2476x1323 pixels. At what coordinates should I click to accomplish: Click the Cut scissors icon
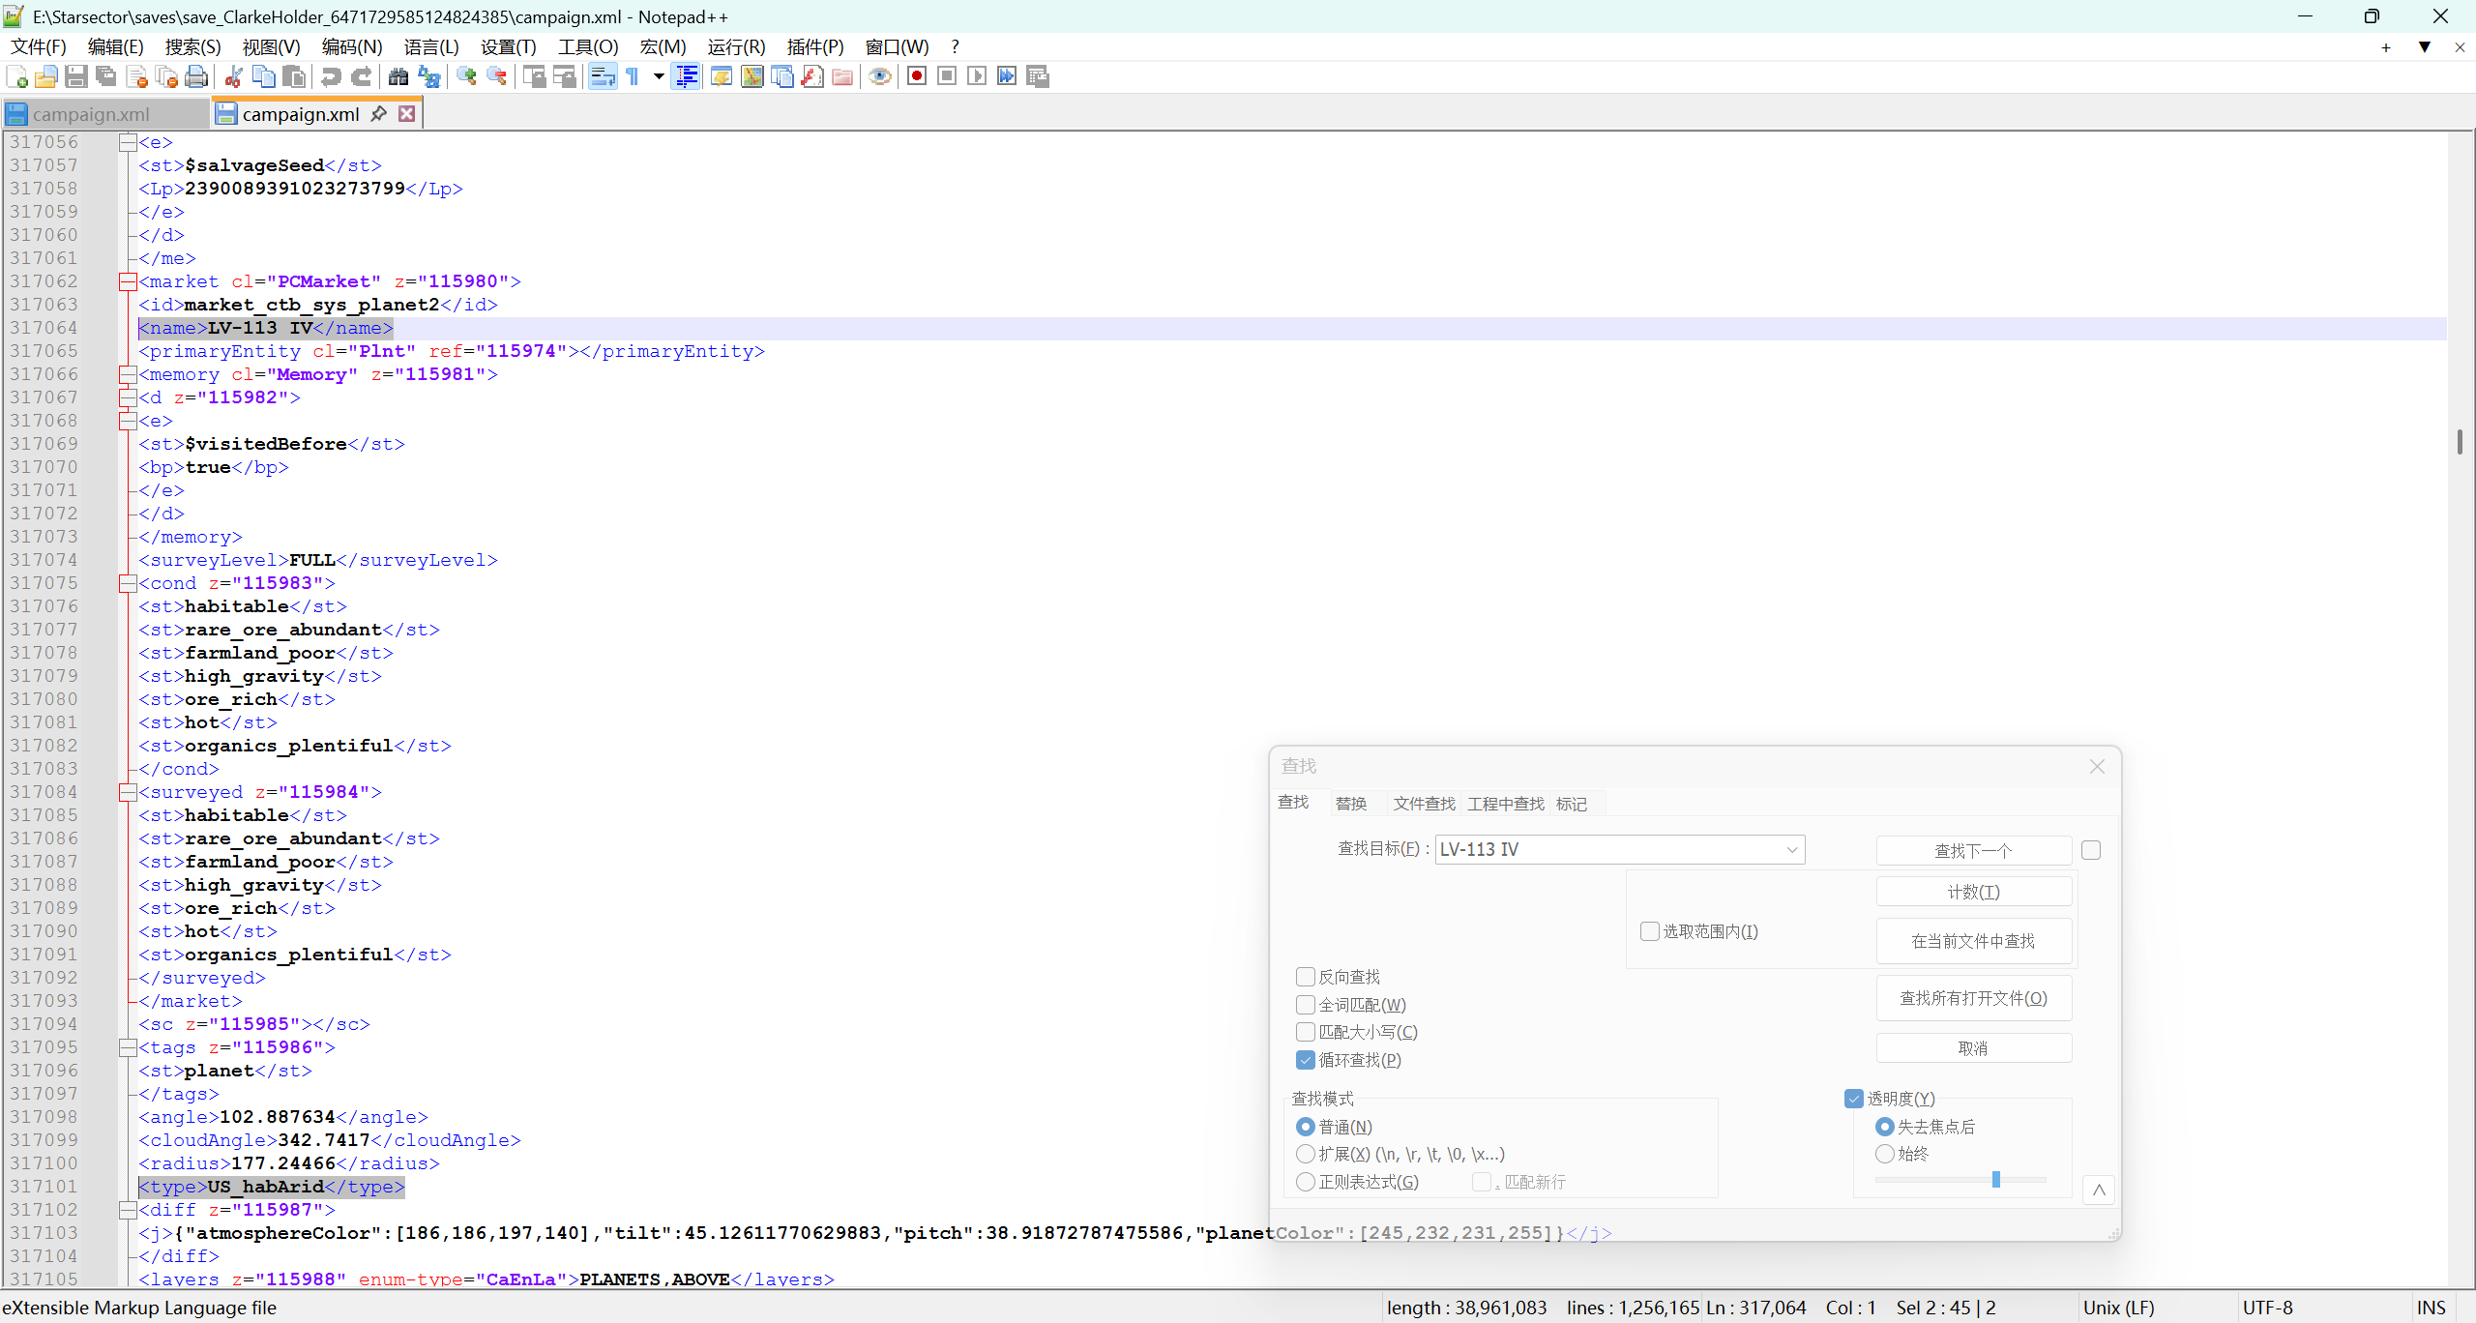233,77
